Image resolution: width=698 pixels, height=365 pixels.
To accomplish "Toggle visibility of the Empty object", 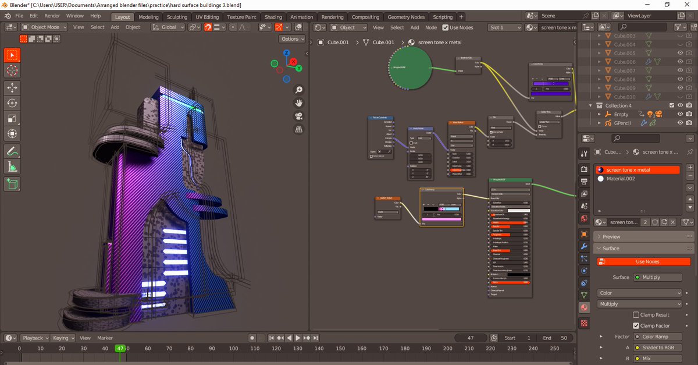I will (x=680, y=114).
